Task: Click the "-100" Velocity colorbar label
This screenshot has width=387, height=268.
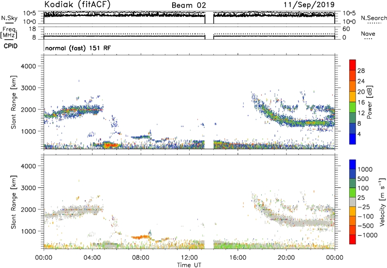Action: [x=366, y=216]
